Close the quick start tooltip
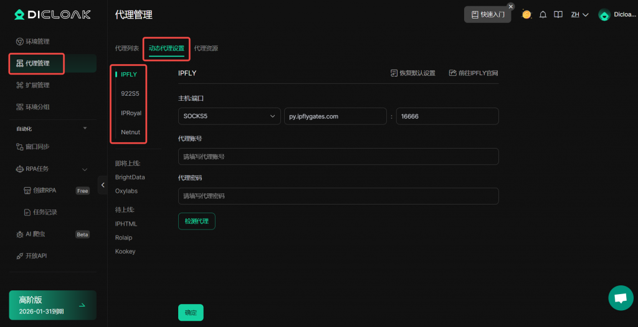This screenshot has height=327, width=638. coord(511,6)
